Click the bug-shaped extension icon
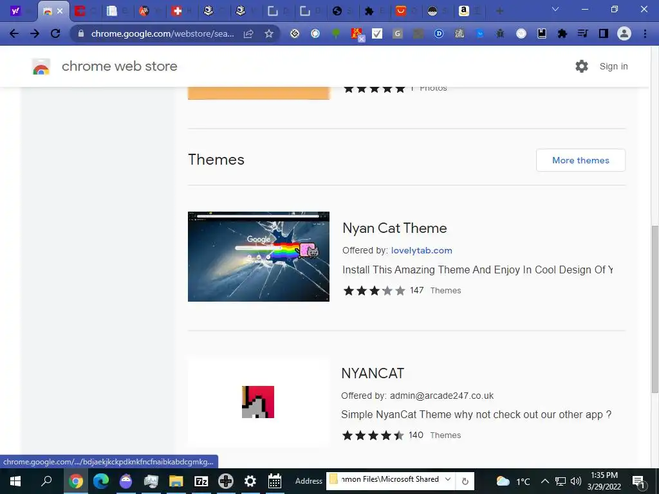 [500, 33]
